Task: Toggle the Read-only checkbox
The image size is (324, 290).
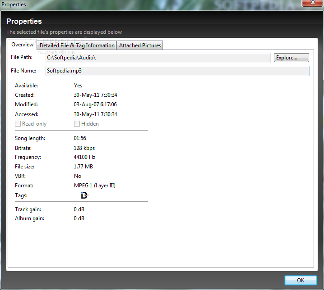Action: 18,124
